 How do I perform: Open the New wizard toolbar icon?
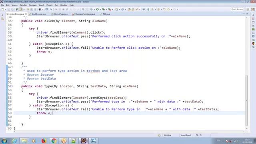(3, 9)
